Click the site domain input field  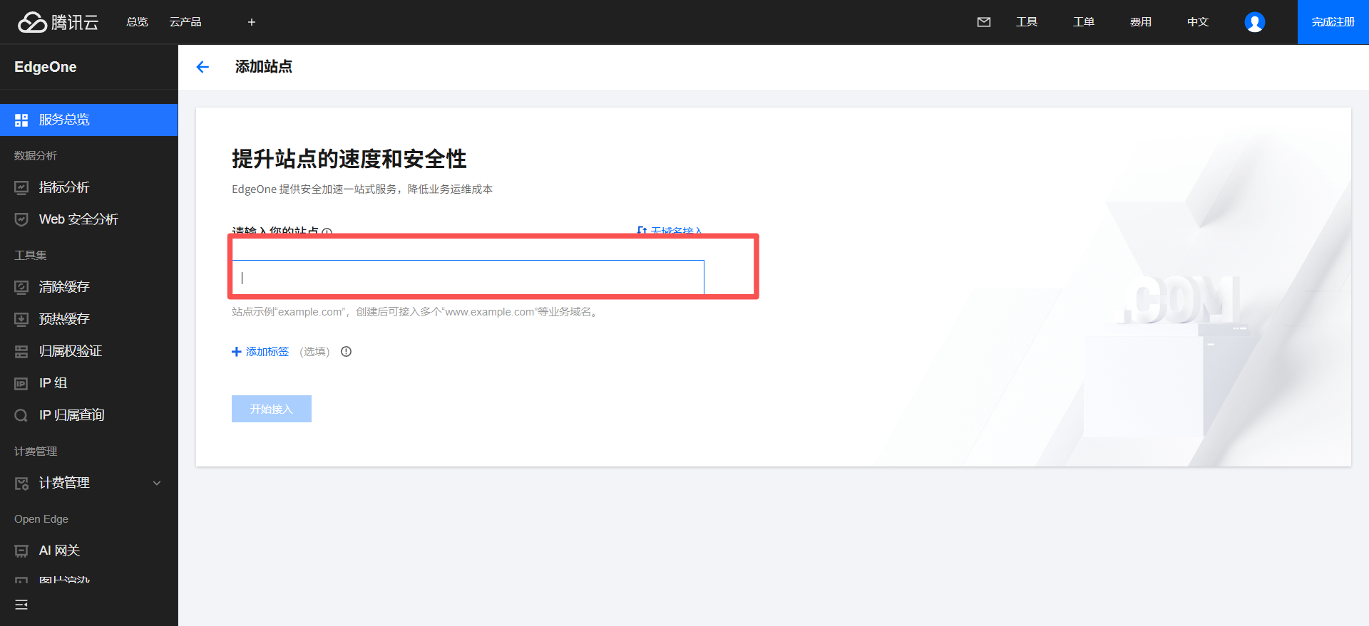pyautogui.click(x=468, y=278)
